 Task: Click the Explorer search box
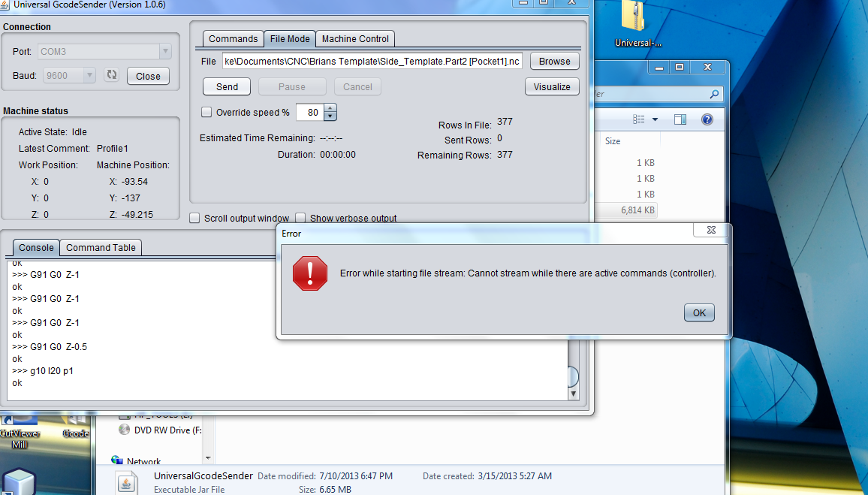click(658, 94)
